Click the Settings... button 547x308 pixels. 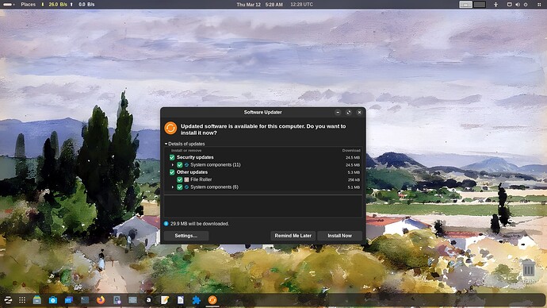pos(186,236)
